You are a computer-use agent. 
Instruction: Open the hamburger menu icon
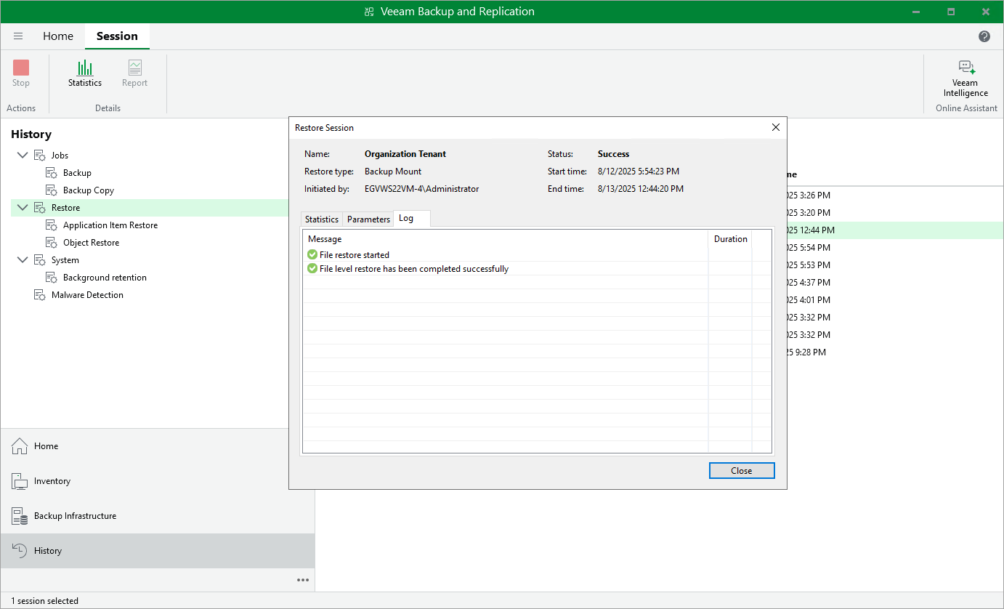18,36
